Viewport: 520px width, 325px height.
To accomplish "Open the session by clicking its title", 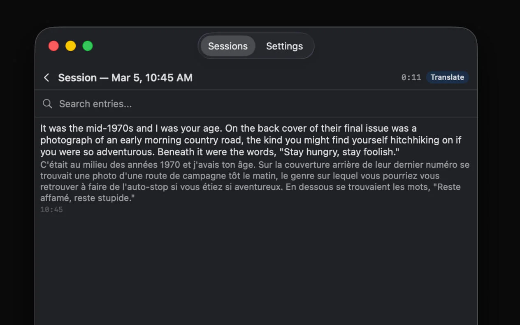I will (x=125, y=77).
